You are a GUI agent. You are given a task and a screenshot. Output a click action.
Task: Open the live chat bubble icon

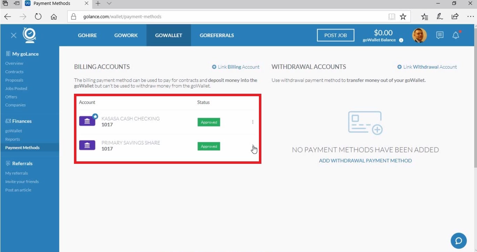(x=459, y=241)
